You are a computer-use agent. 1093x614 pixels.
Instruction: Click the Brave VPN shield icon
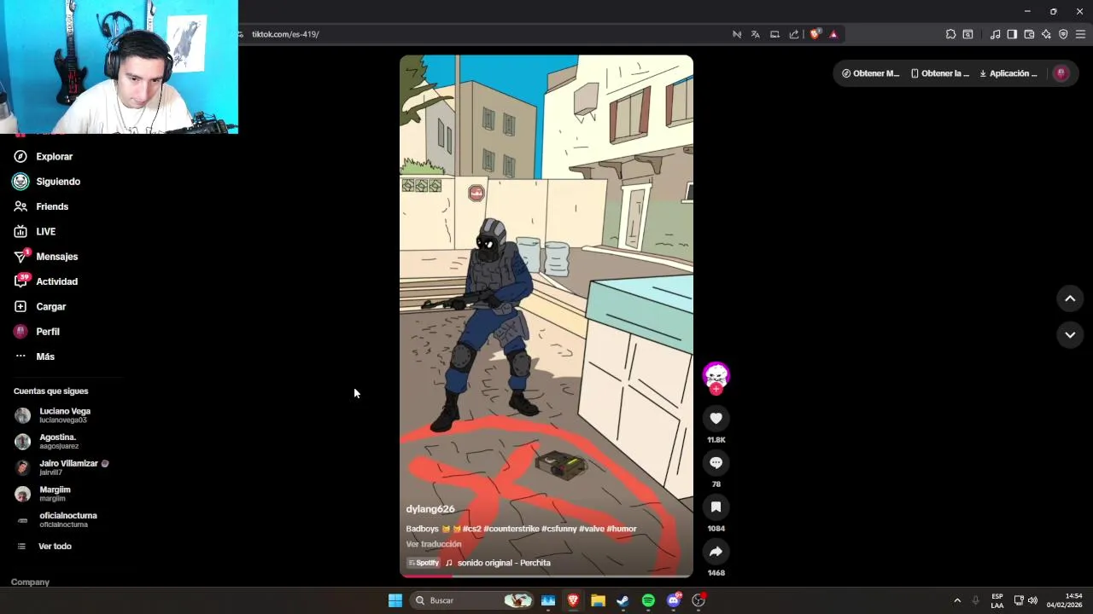[1063, 34]
